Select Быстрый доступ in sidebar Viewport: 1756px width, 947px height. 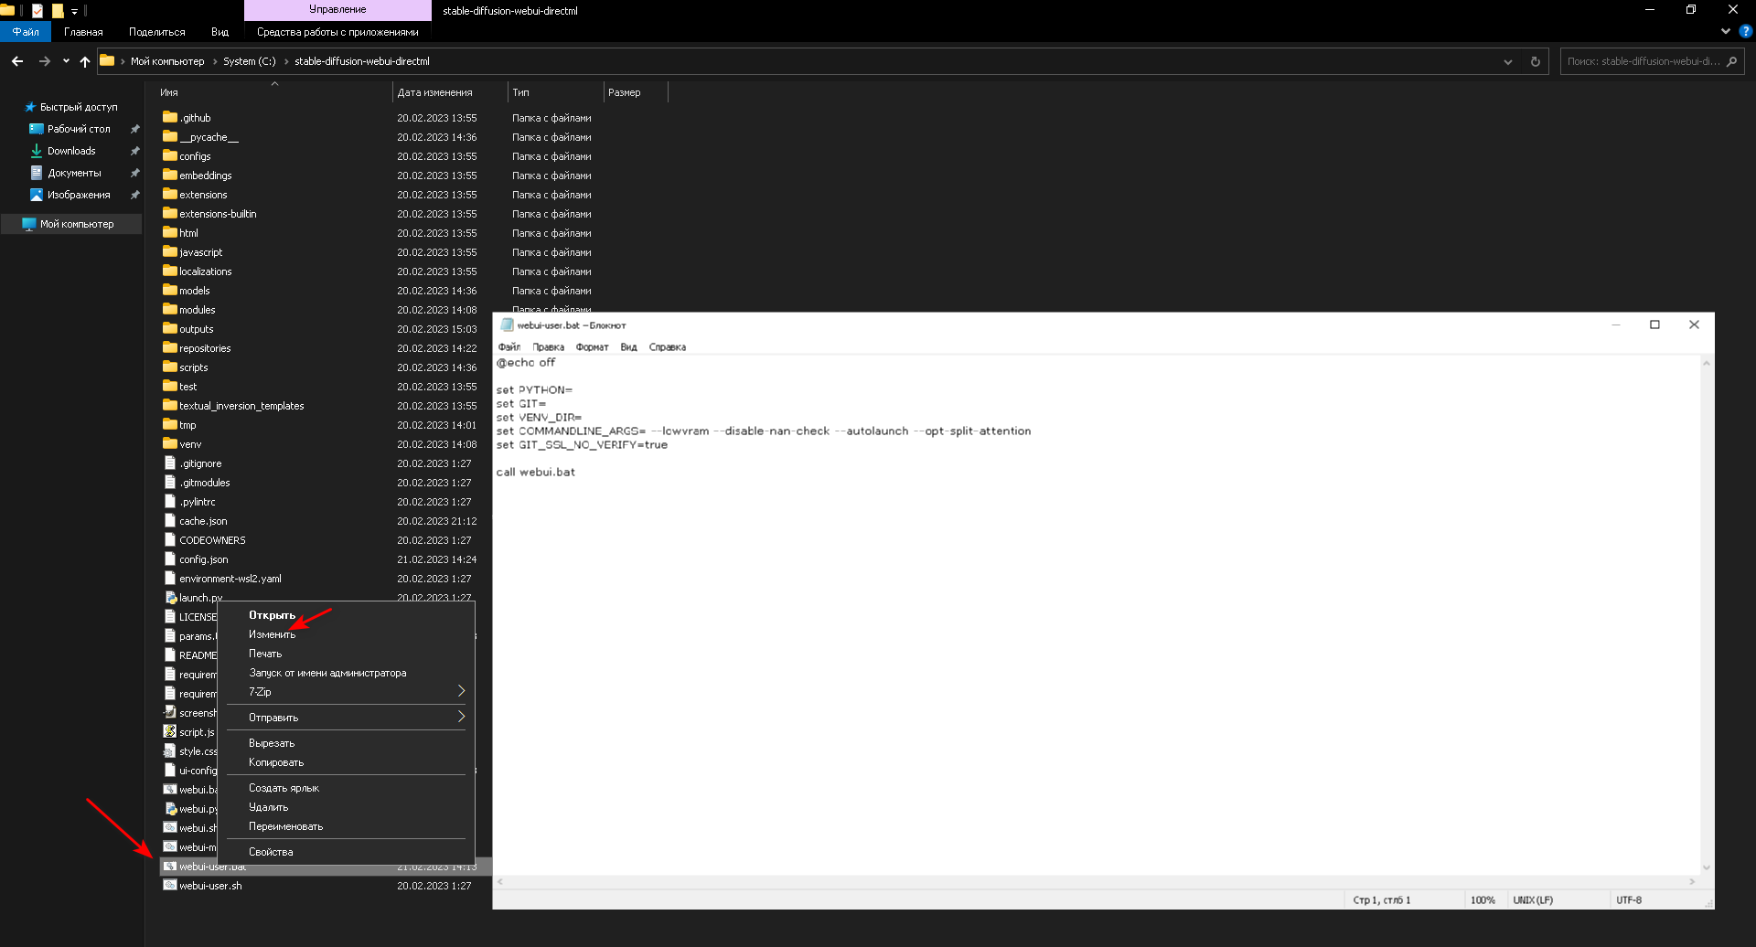79,107
